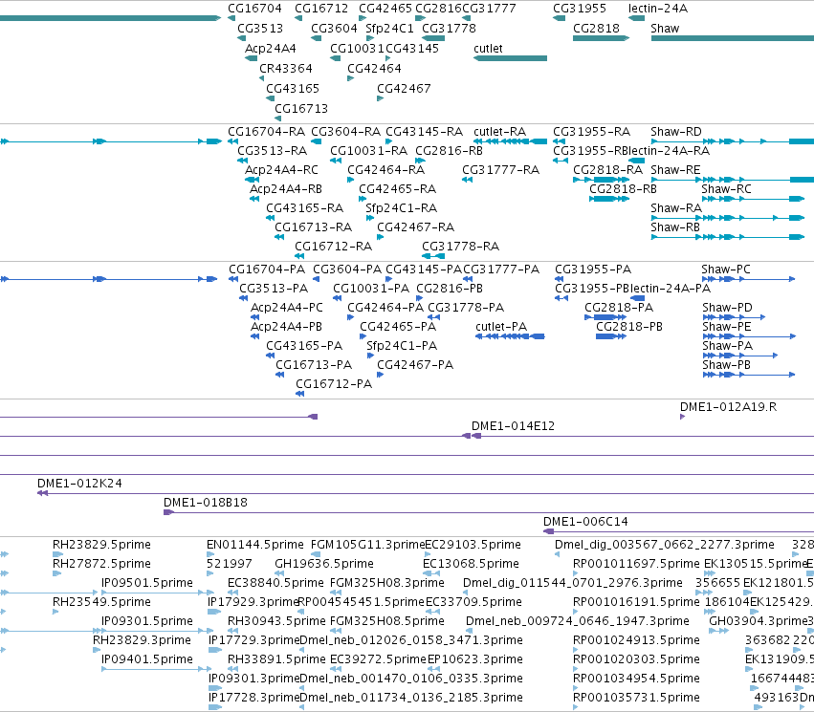
Task: Select the DME1-018B18 clone label
Action: [205, 503]
